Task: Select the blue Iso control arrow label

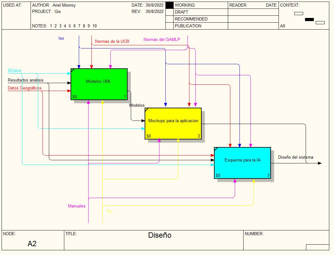Action: [x=61, y=38]
